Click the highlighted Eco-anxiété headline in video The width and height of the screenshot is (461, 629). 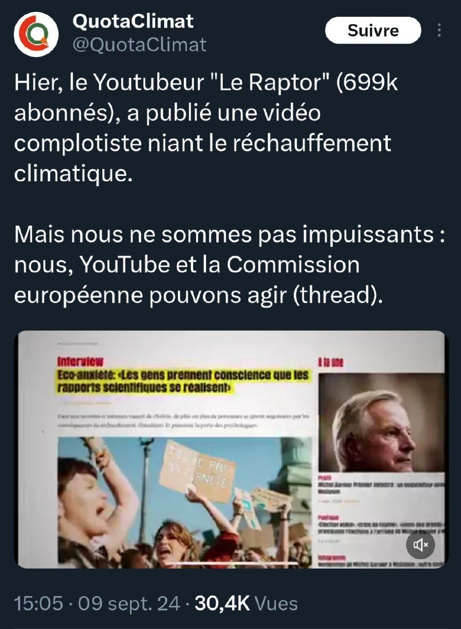tap(183, 382)
